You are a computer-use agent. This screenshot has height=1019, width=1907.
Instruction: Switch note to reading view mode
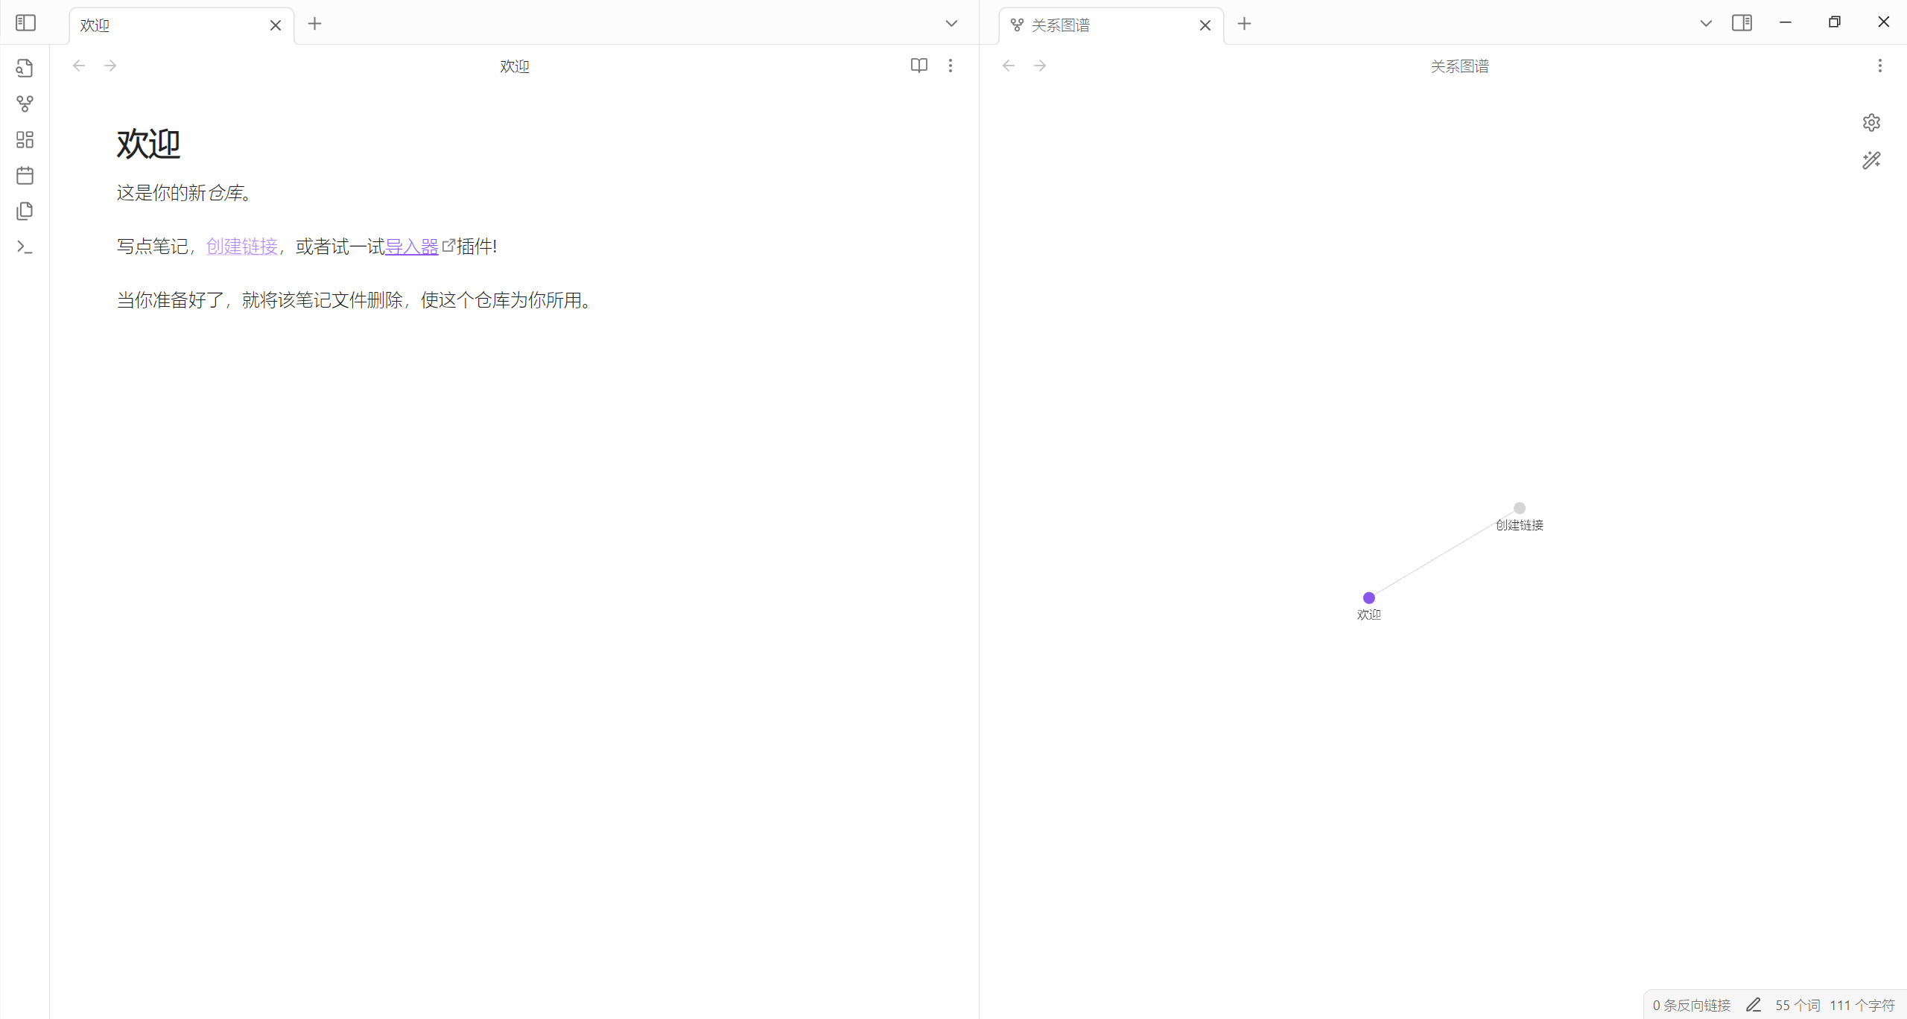tap(918, 66)
